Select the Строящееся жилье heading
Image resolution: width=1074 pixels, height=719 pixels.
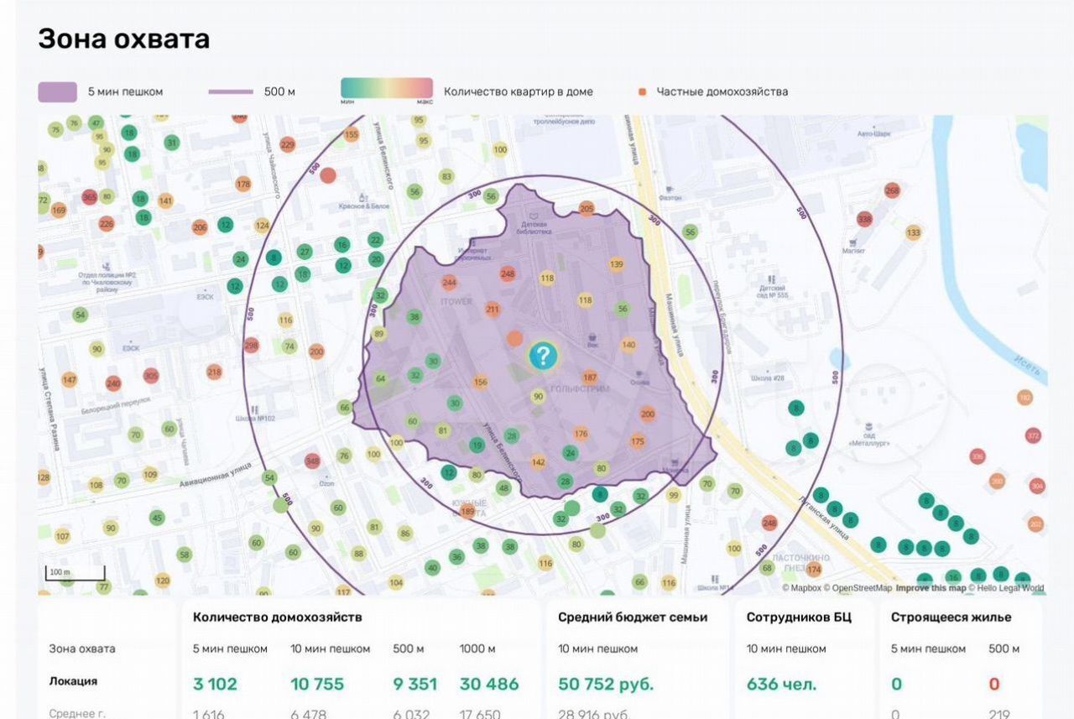tap(951, 617)
